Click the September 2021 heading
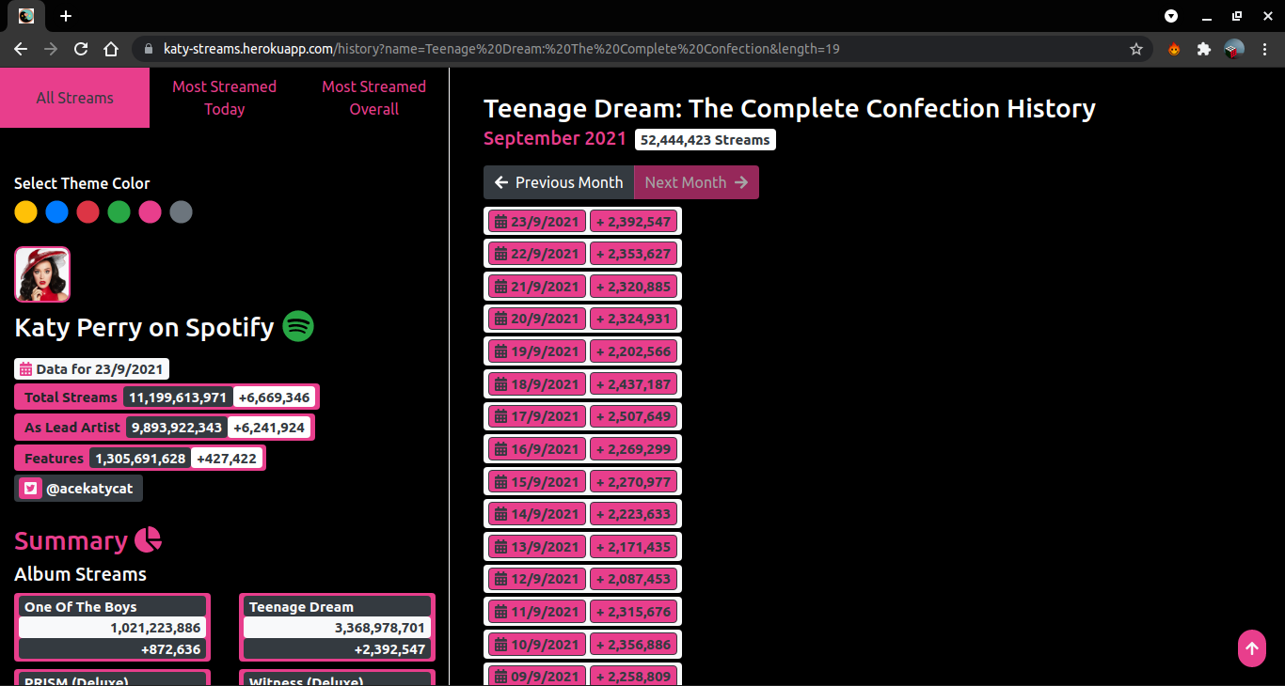 (555, 139)
